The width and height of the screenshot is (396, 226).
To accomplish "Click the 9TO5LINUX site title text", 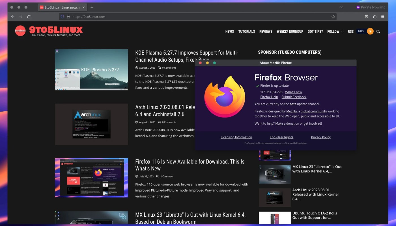I will coord(56,29).
